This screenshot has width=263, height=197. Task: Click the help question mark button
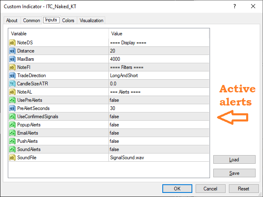(235, 6)
